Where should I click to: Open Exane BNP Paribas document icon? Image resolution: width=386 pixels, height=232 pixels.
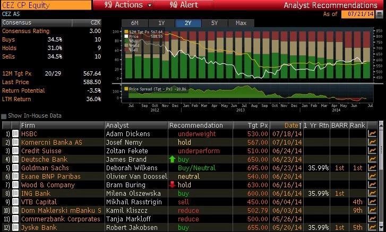pyautogui.click(x=15, y=177)
